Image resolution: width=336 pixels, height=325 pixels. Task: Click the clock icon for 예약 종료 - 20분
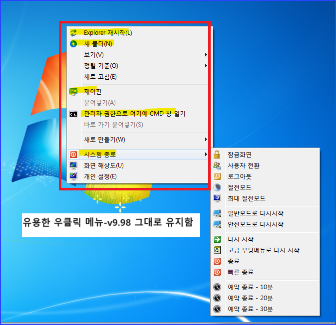[x=217, y=298]
